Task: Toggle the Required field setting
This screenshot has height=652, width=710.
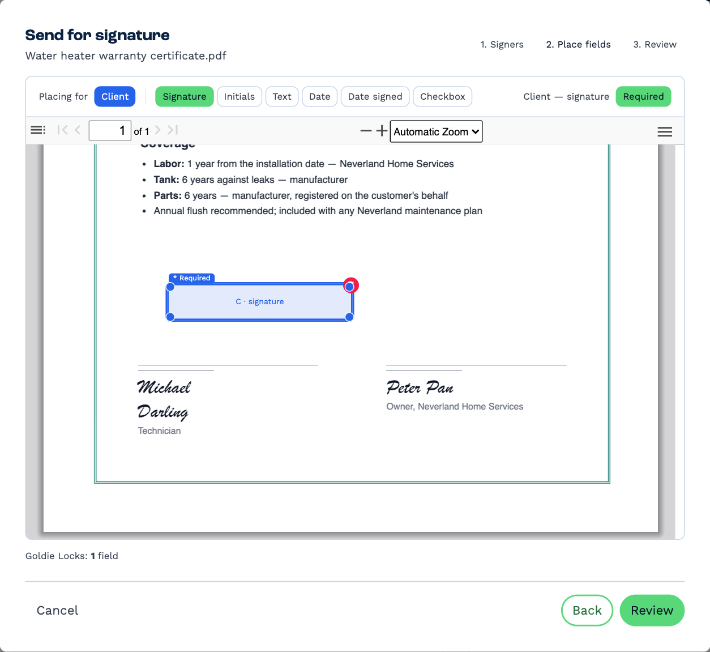Action: pyautogui.click(x=643, y=96)
